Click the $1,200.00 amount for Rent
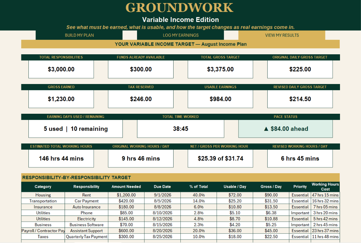Image resolution: width=361 pixels, height=243 pixels. click(x=126, y=195)
